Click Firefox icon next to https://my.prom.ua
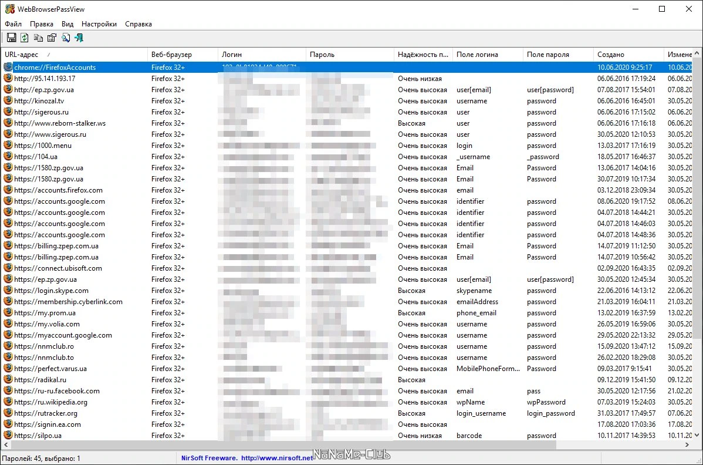 (x=8, y=312)
